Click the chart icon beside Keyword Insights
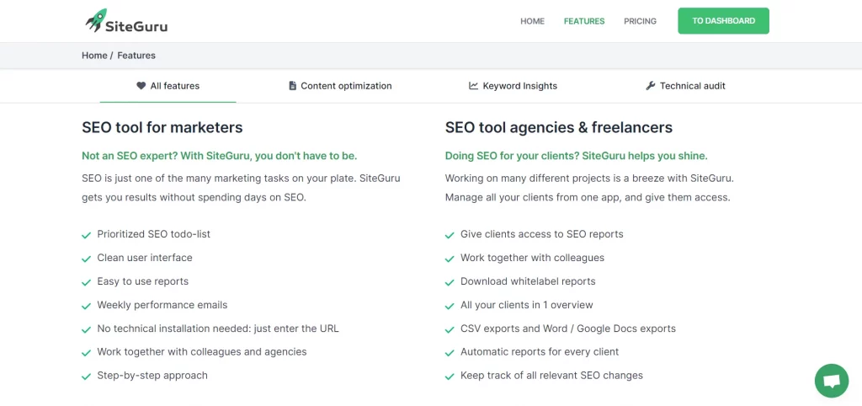Image resolution: width=862 pixels, height=406 pixels. pos(473,86)
